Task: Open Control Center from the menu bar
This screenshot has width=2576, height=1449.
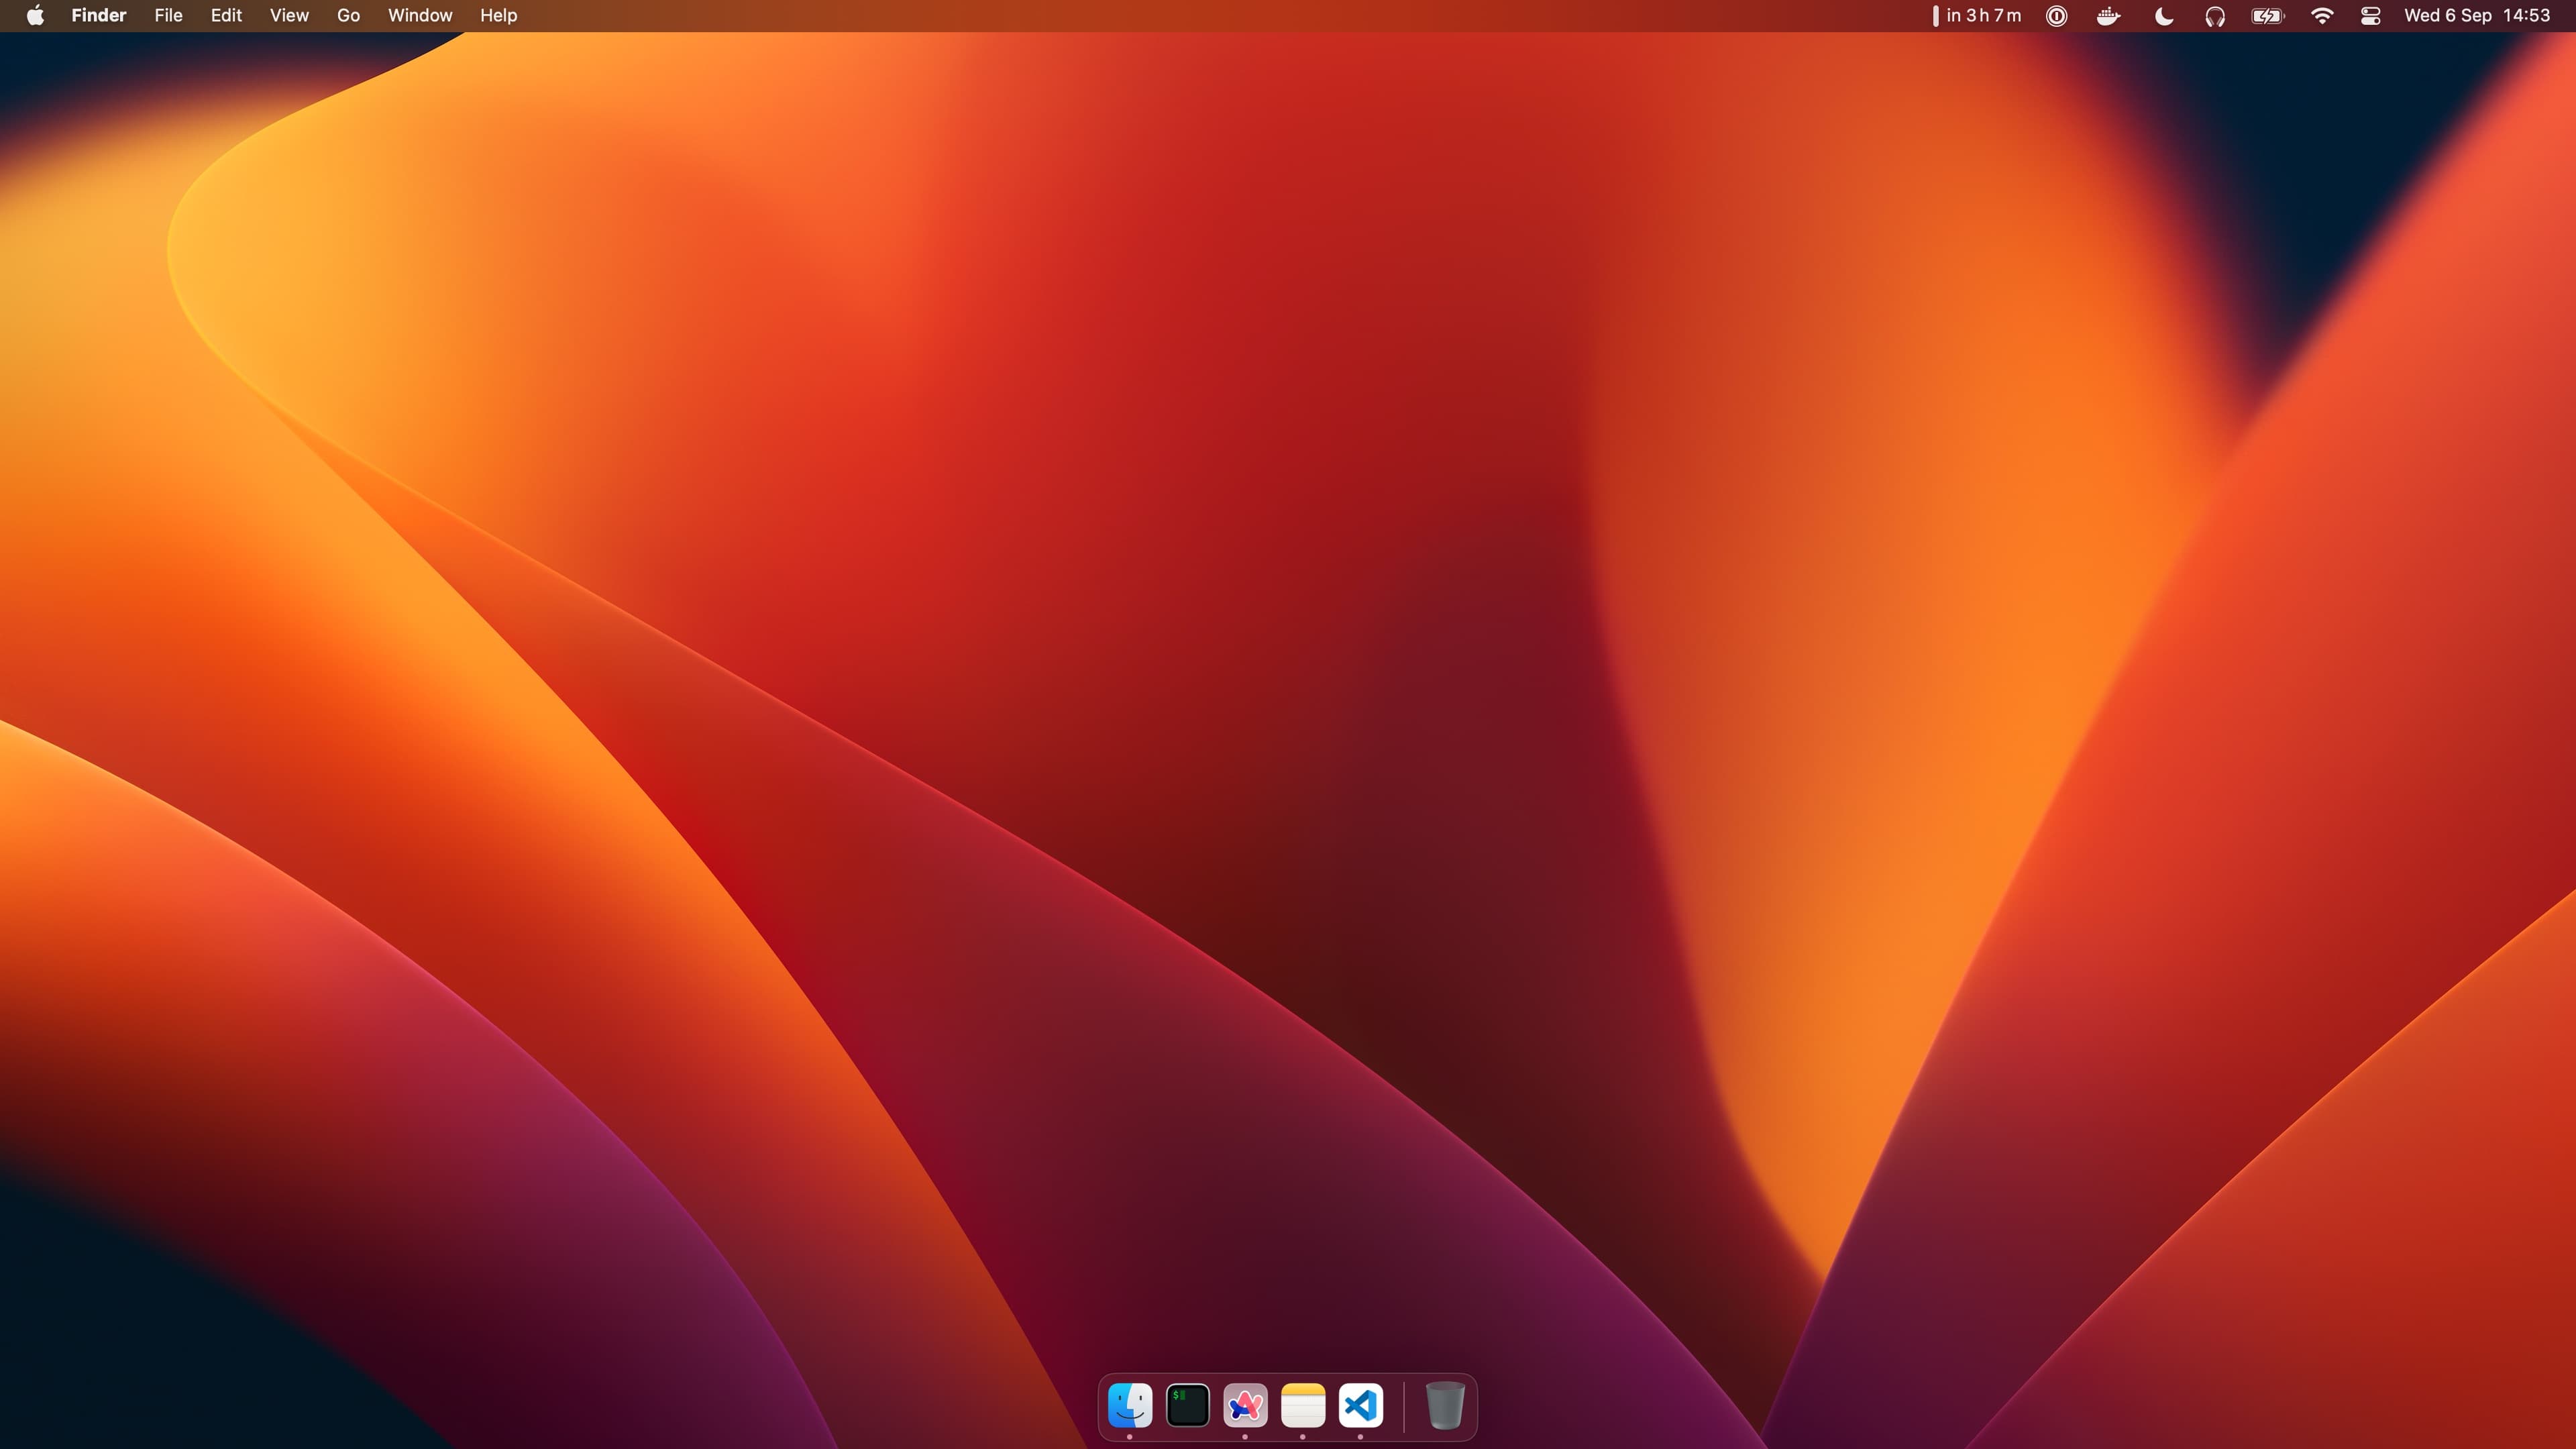Action: [2370, 15]
